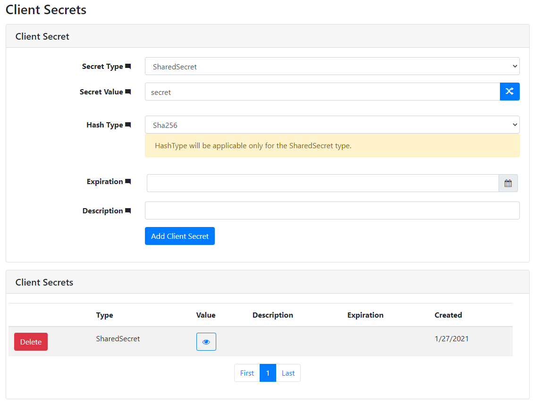
Task: Open the Last pagination link
Action: tap(288, 373)
